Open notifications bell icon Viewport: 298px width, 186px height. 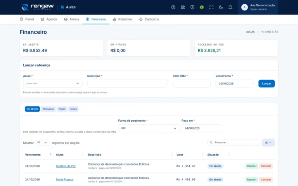pos(230,7)
